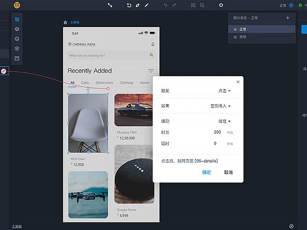The width and height of the screenshot is (307, 230).
Task: Click the 时长 duration field showing 200
Action: click(x=217, y=132)
